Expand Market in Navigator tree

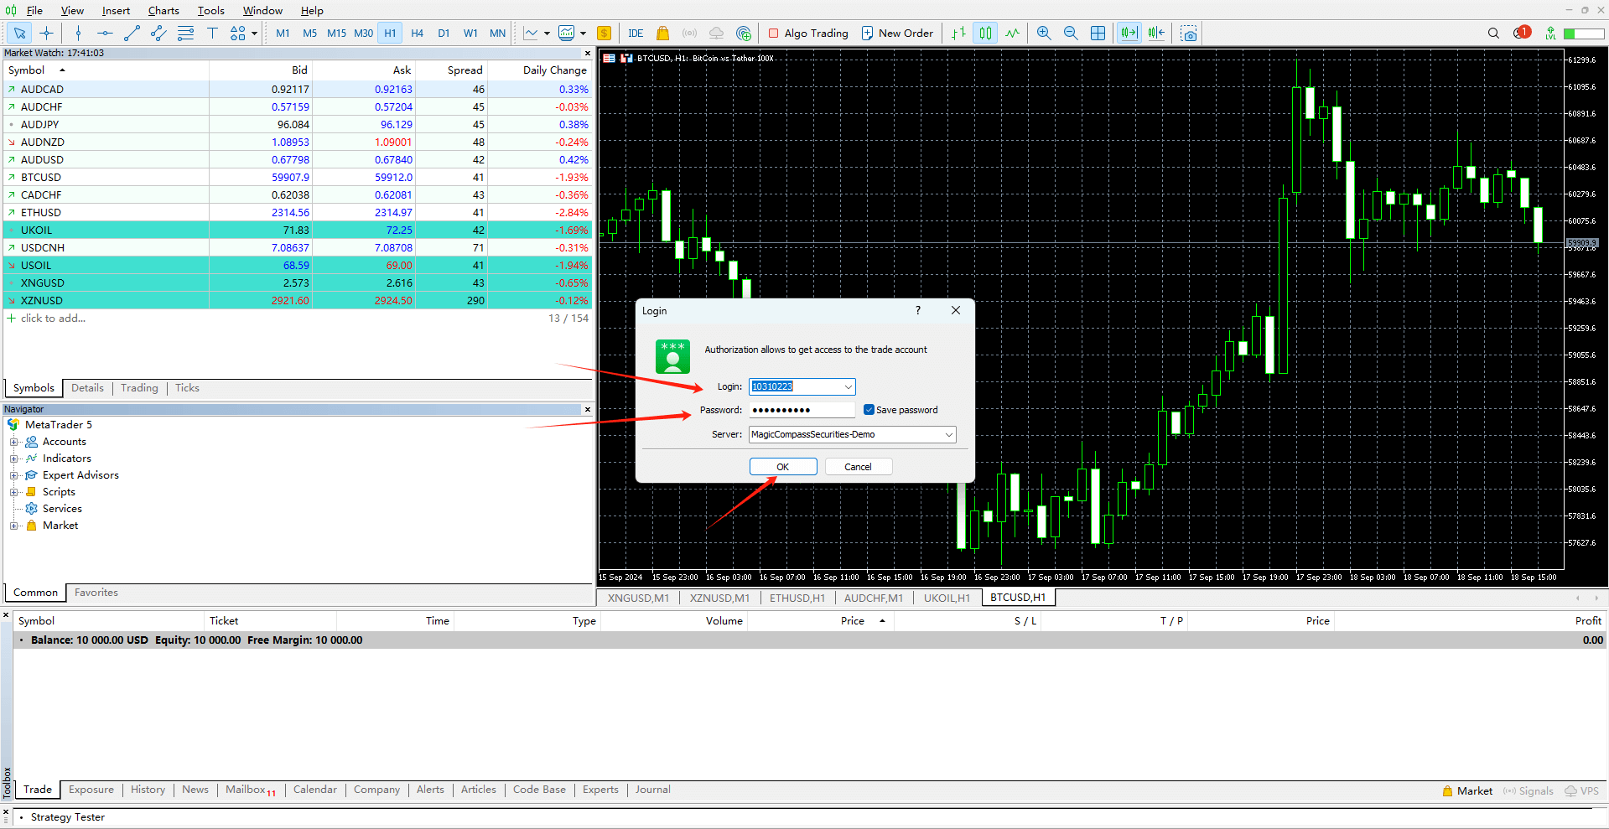pyautogui.click(x=13, y=526)
